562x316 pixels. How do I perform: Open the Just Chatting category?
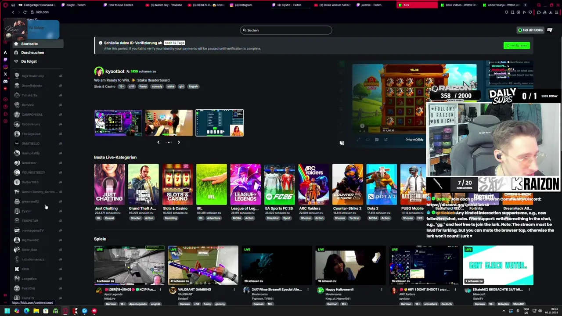(x=109, y=184)
